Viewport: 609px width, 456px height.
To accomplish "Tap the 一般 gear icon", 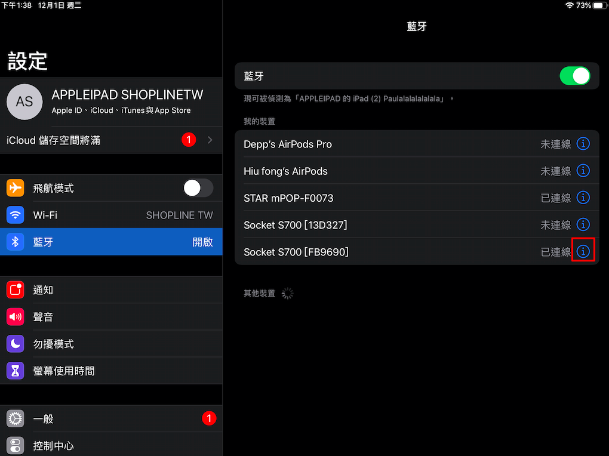I will pos(15,419).
